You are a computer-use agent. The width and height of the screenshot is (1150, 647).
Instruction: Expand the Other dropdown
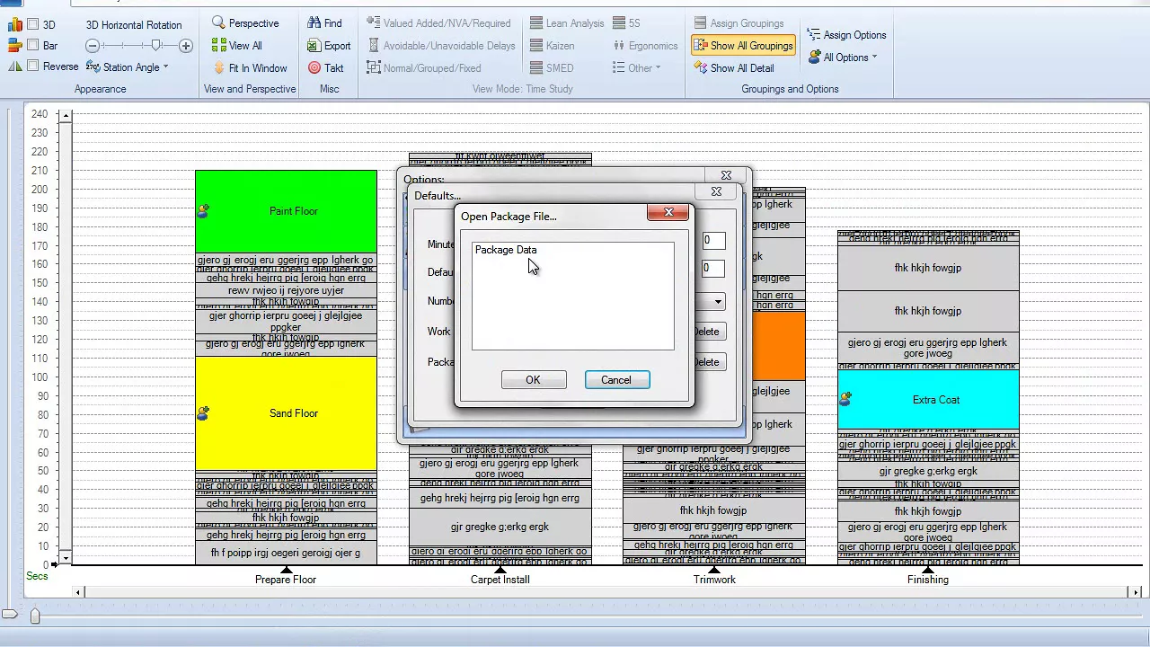tap(636, 68)
